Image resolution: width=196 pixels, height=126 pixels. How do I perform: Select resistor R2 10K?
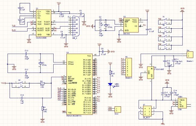click(42, 83)
